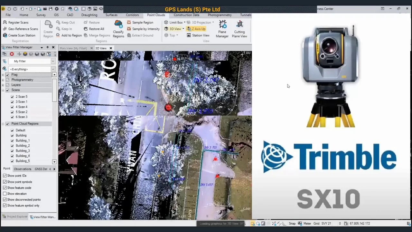Enable the Show elevation checkbox
The height and width of the screenshot is (232, 412).
pyautogui.click(x=5, y=194)
